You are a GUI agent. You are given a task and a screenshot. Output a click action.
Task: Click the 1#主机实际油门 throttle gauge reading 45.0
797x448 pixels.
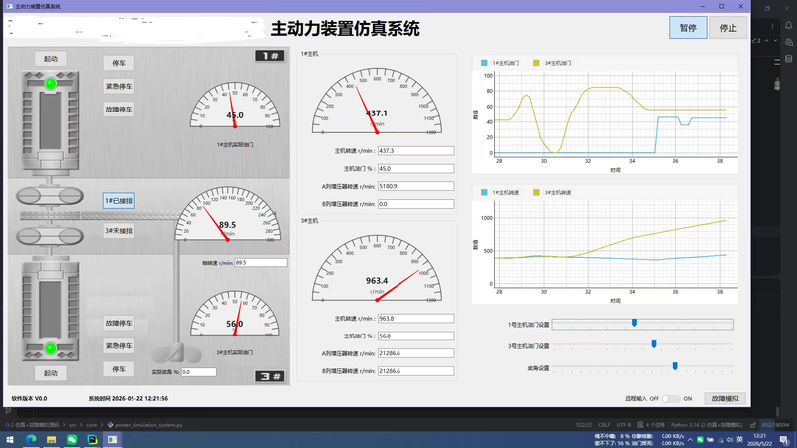tap(235, 106)
